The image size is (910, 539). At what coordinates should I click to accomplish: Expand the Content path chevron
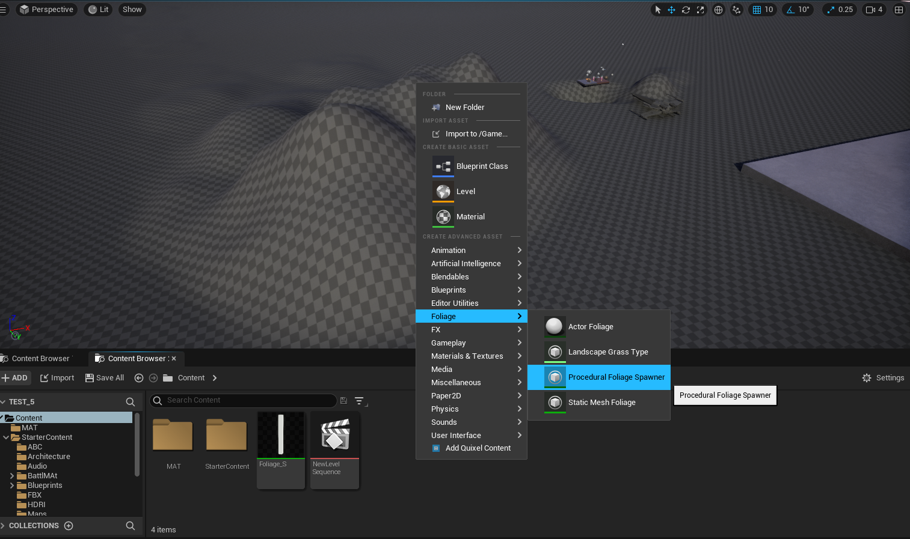215,378
